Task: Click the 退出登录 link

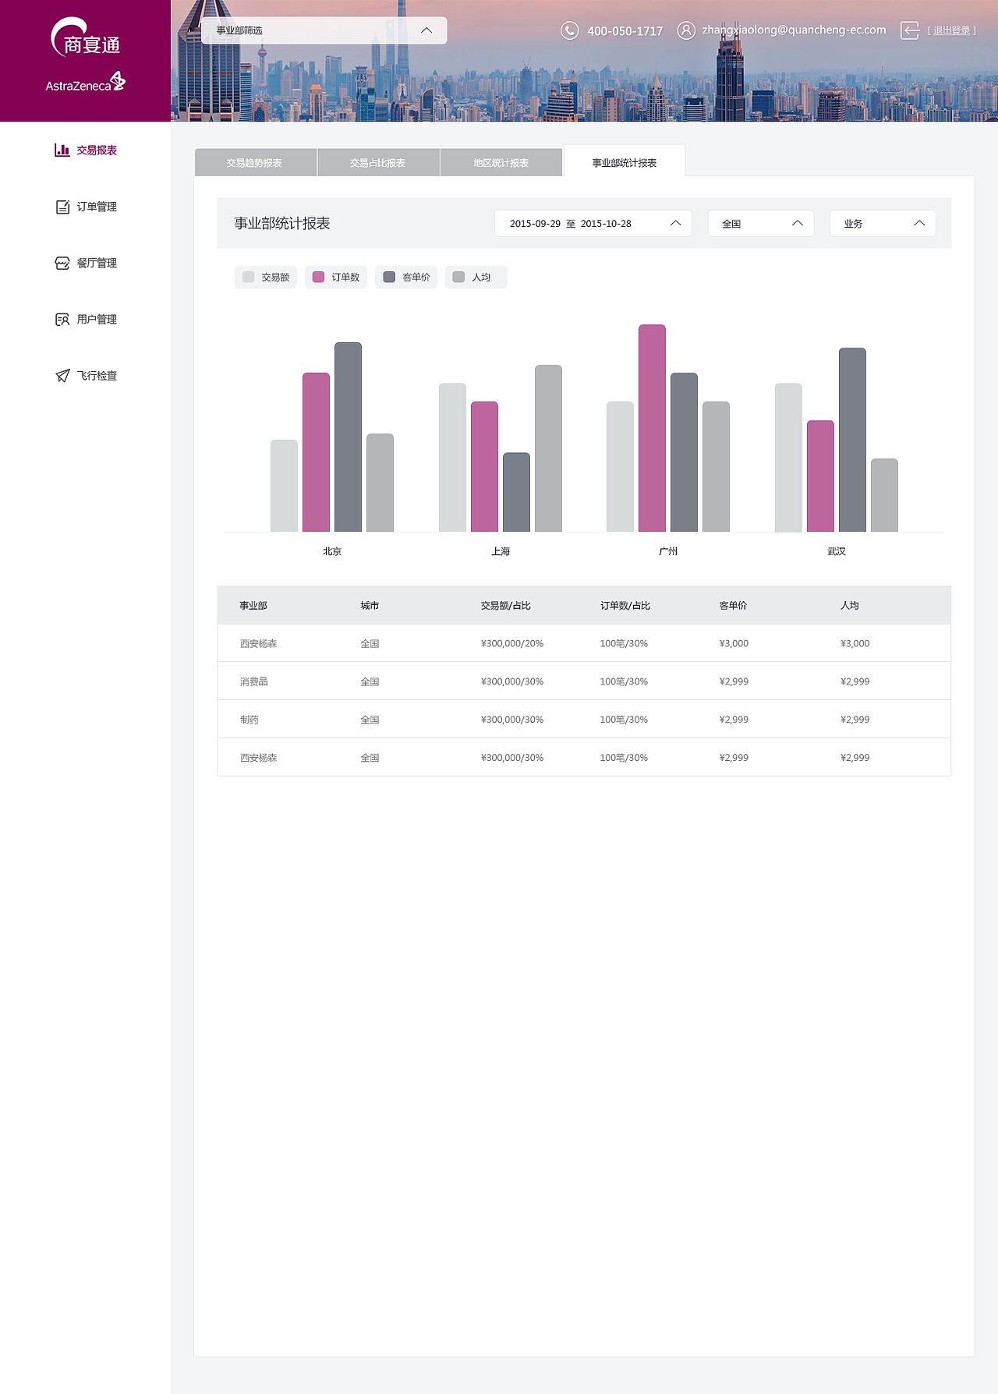Action: coord(952,30)
